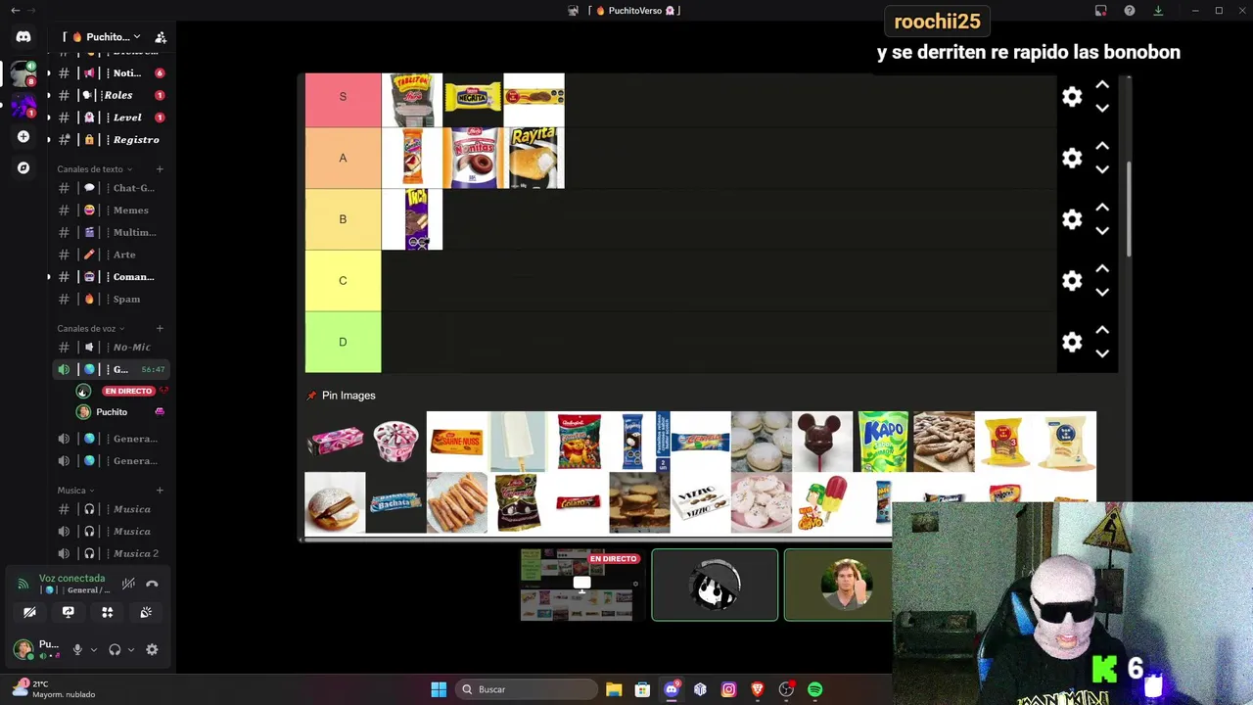Open the Level channel
1253x705 pixels.
110,117
